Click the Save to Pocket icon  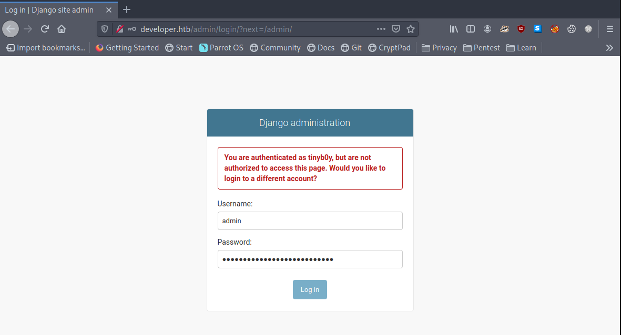coord(396,29)
